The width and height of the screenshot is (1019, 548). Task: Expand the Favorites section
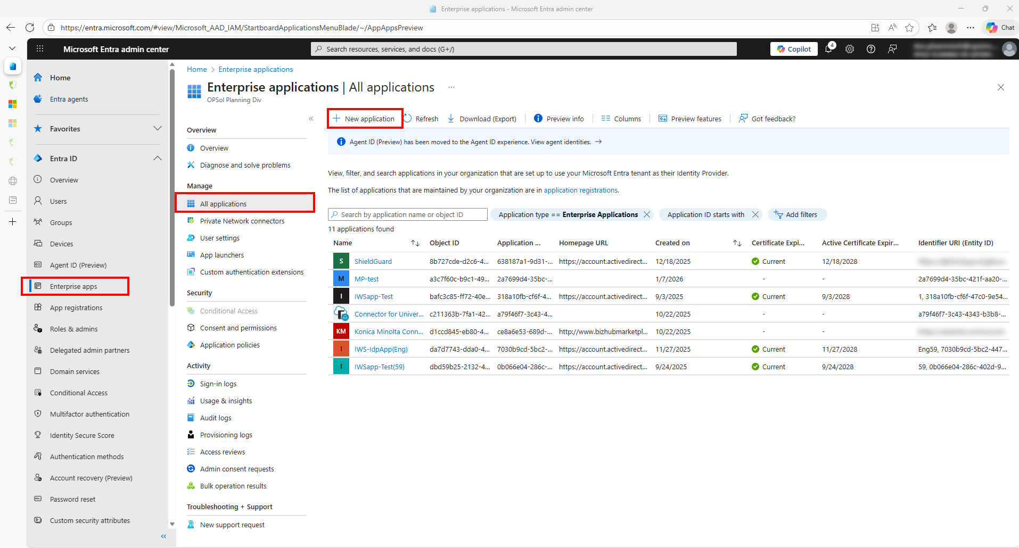tap(158, 129)
